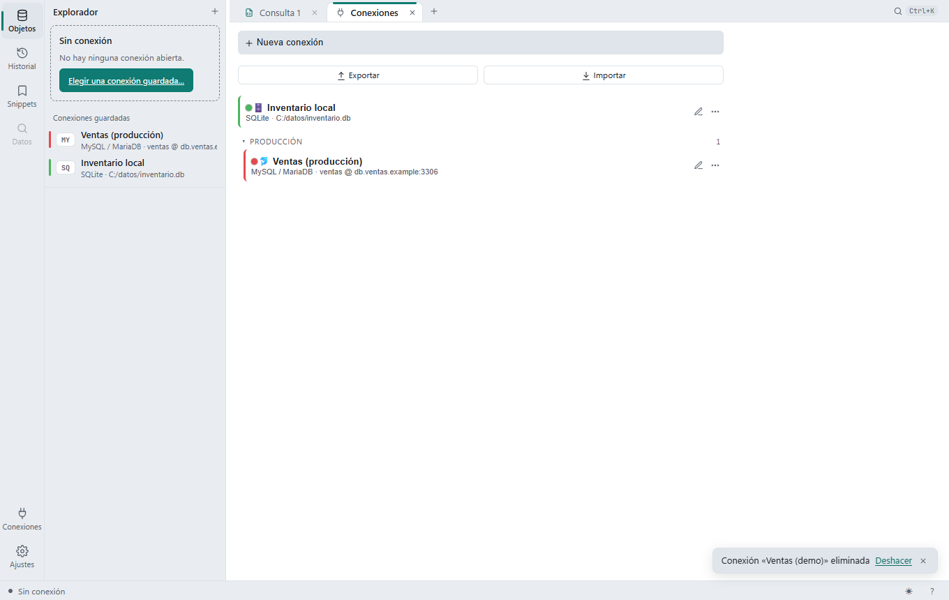
Task: Click the count "1" beside PRODUCCIÓN
Action: [x=718, y=142]
